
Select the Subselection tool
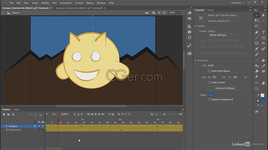(x=263, y=15)
